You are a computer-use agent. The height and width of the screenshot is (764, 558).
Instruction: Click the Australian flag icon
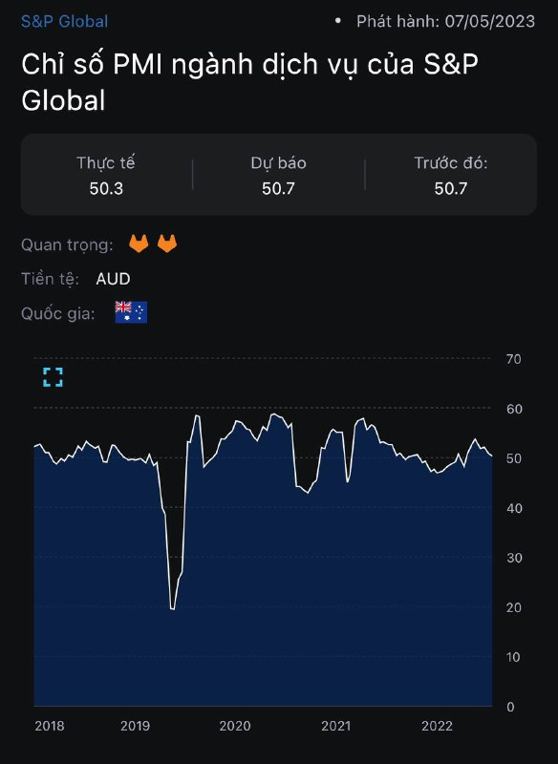pos(131,312)
